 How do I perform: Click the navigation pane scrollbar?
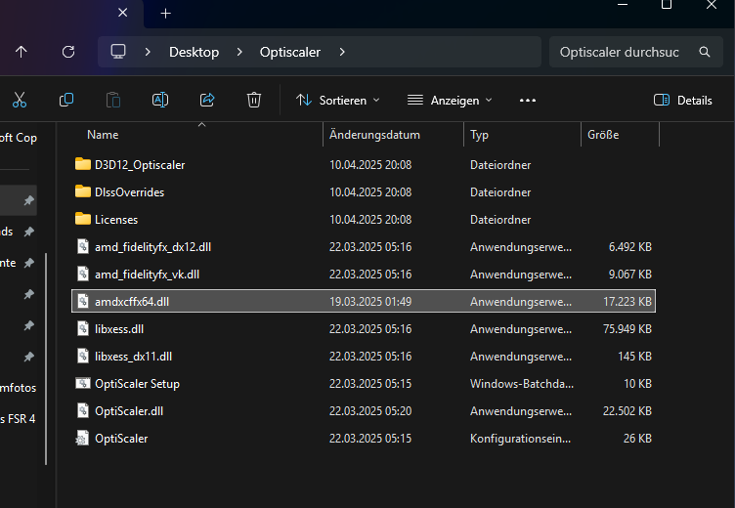click(46, 359)
